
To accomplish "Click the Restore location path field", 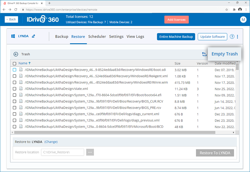I will (x=62, y=152).
